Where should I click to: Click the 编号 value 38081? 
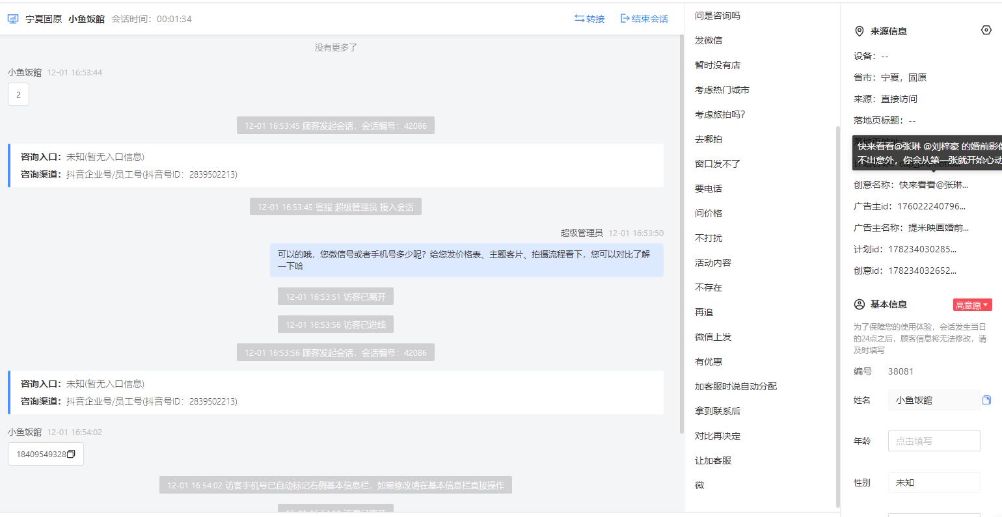point(900,371)
